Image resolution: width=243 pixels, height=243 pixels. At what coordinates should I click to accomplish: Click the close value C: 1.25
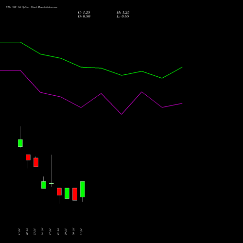(84, 13)
